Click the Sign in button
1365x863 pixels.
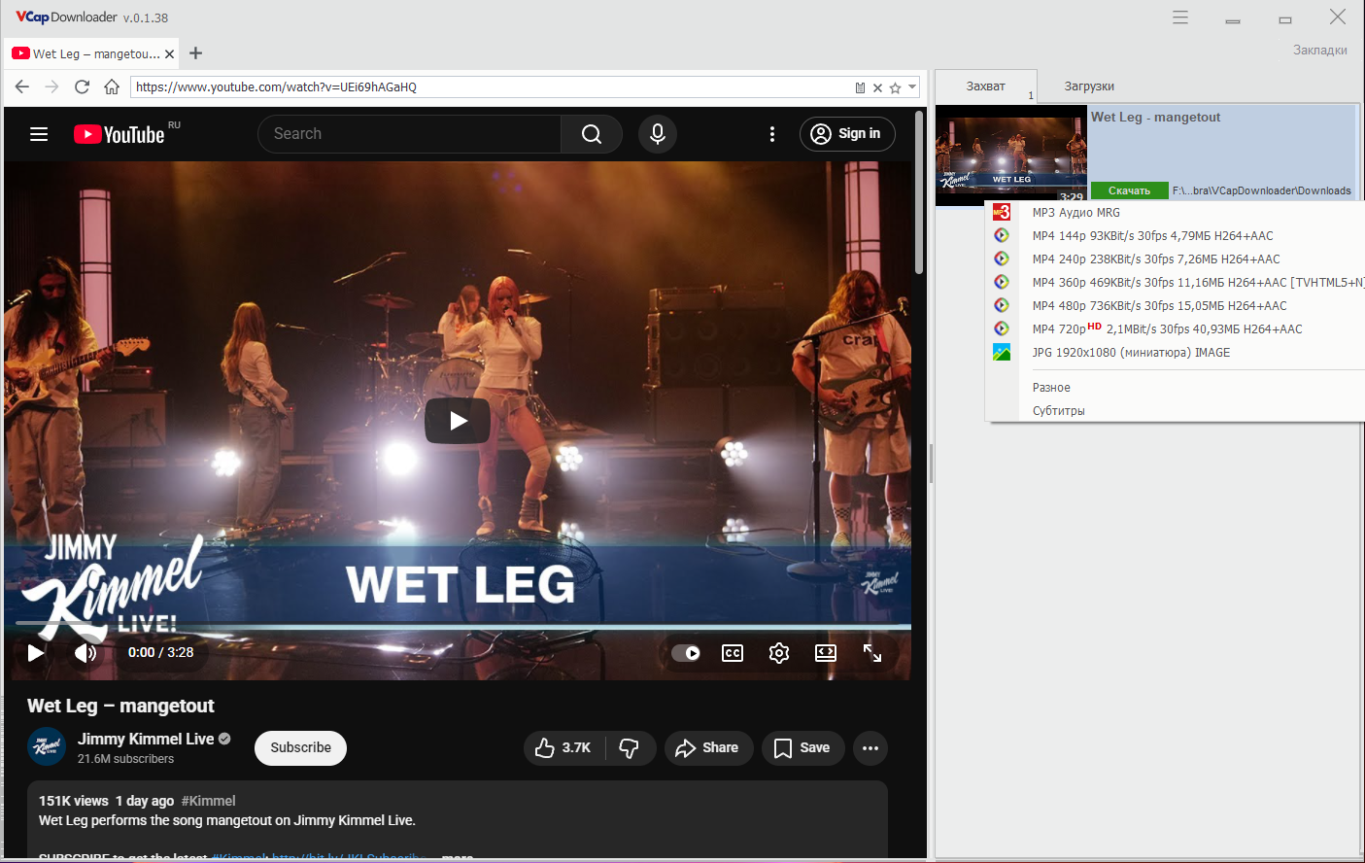[847, 134]
